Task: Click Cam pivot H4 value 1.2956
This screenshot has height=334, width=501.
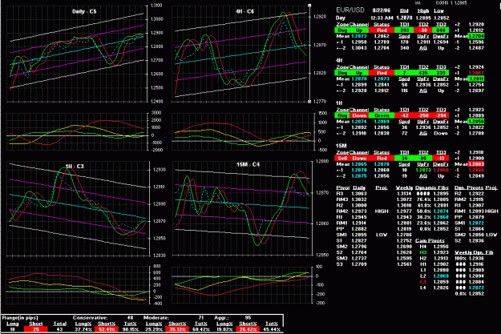Action: coord(441,247)
